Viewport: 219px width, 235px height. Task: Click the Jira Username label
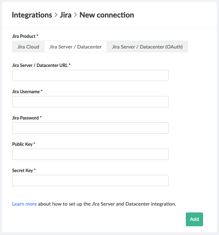27,92
